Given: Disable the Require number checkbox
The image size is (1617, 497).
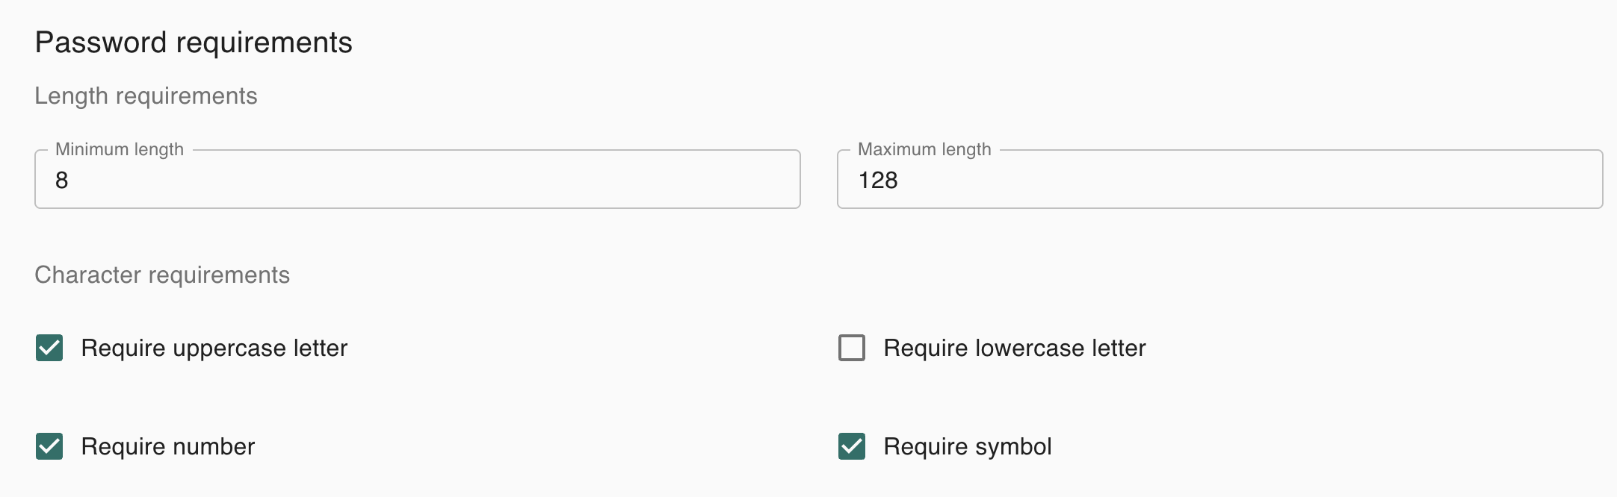Looking at the screenshot, I should point(49,446).
